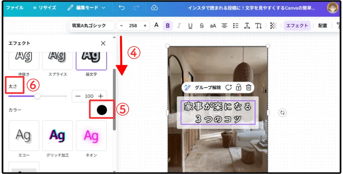Switch to vertical text direction
343x174 pixels.
259,26
